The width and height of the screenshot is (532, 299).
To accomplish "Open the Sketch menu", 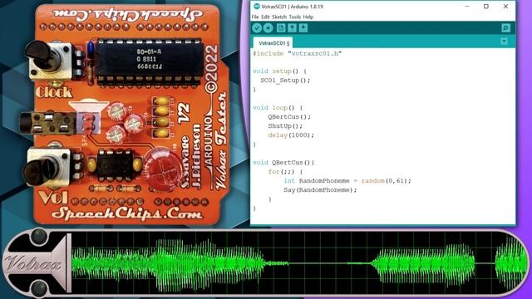I will [279, 17].
